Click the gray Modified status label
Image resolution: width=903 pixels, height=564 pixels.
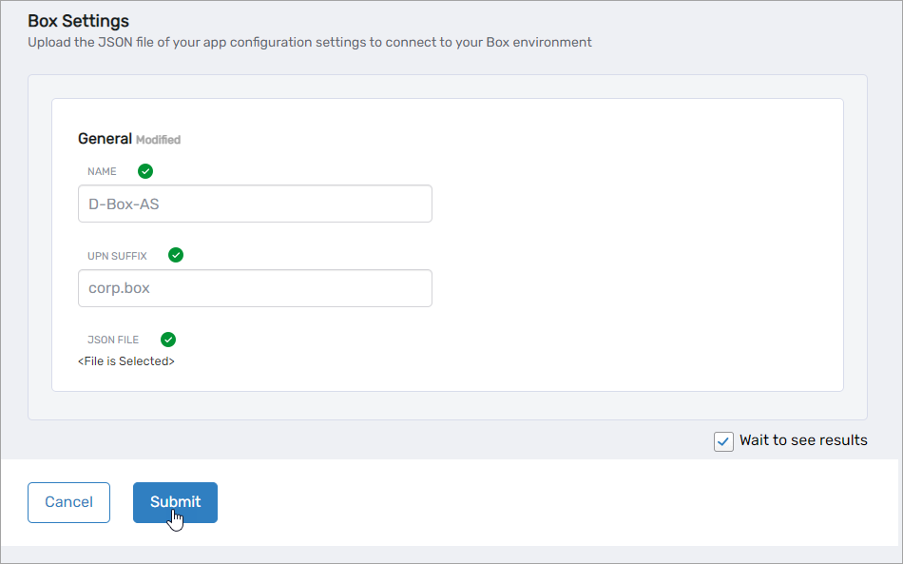tap(158, 140)
